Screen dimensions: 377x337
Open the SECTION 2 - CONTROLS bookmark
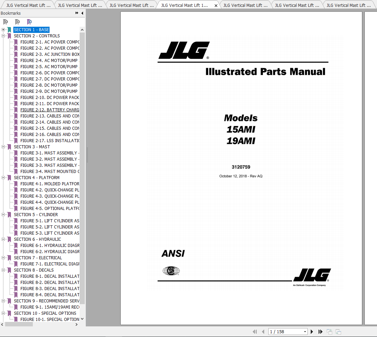37,36
